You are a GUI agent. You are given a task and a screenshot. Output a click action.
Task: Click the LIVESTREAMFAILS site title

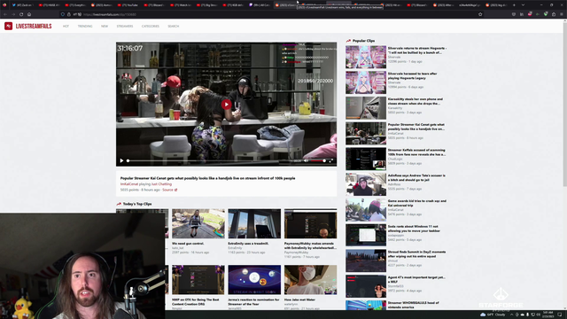34,26
